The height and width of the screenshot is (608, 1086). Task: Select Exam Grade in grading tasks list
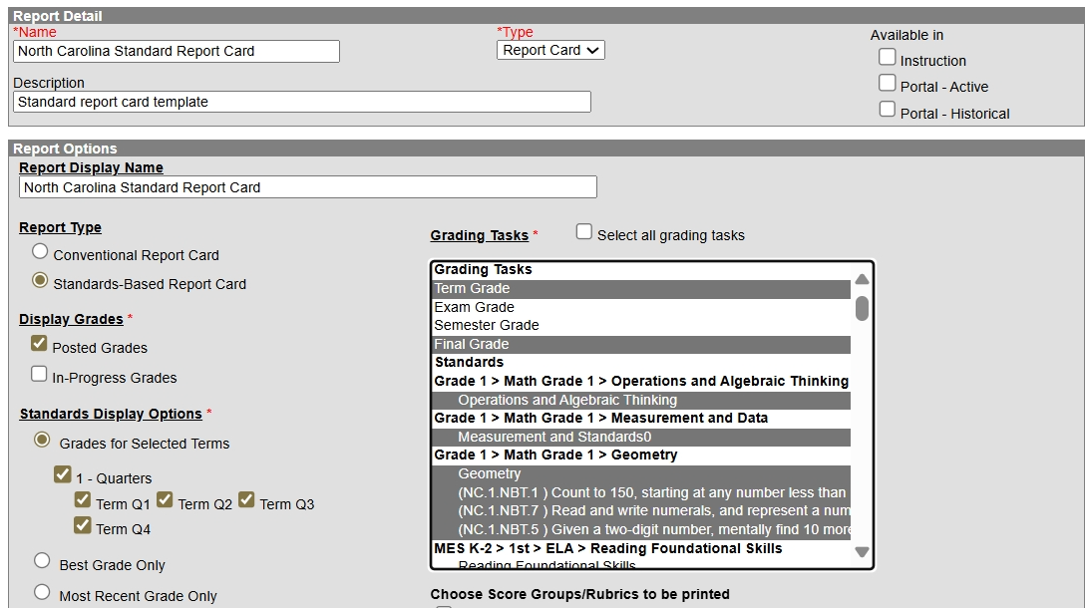640,307
